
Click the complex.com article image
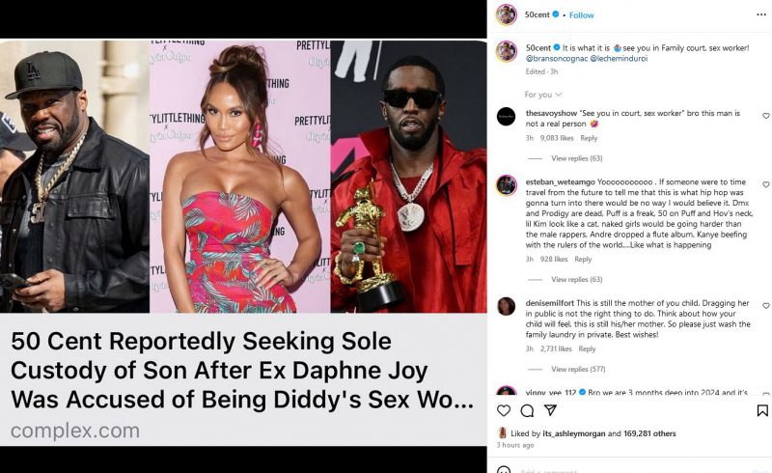pos(243,242)
